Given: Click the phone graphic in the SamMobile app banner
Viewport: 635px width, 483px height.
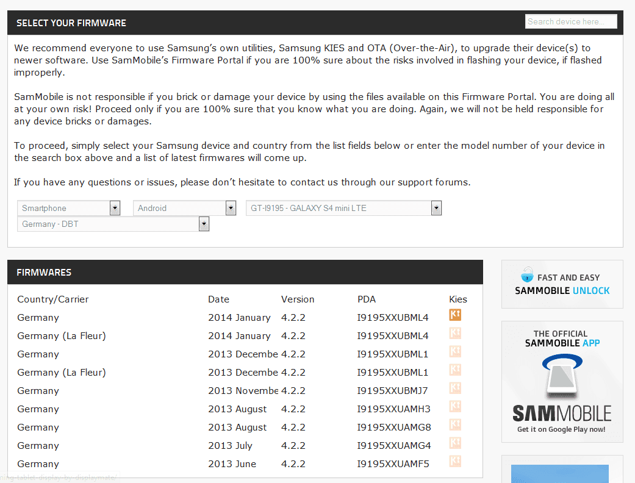Looking at the screenshot, I should [562, 376].
